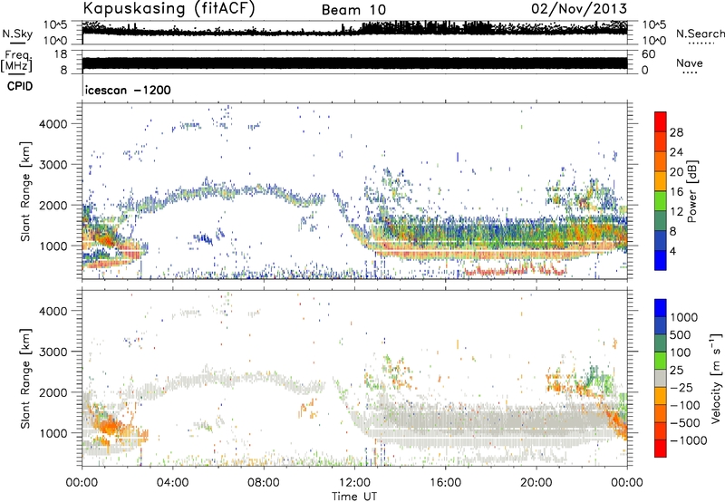Click the '18' frequency axis tick label

61,54
